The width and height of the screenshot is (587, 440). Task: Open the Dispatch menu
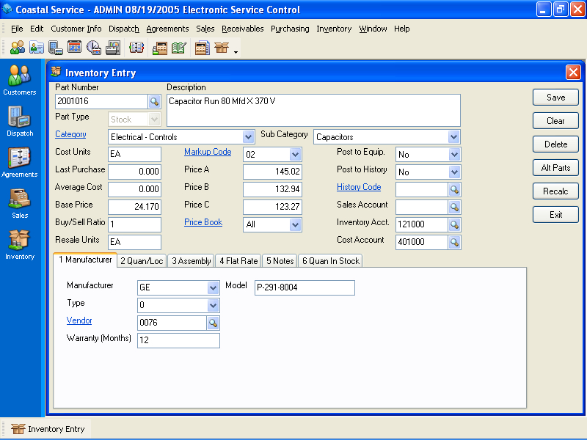123,29
